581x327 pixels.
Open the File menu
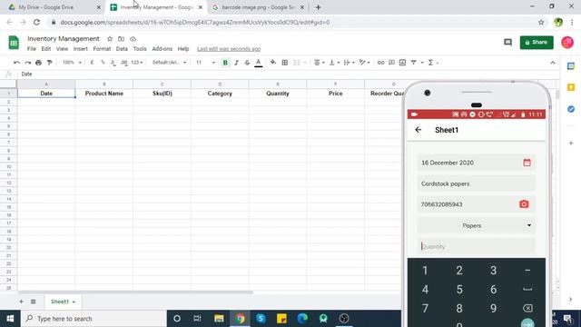(x=32, y=48)
